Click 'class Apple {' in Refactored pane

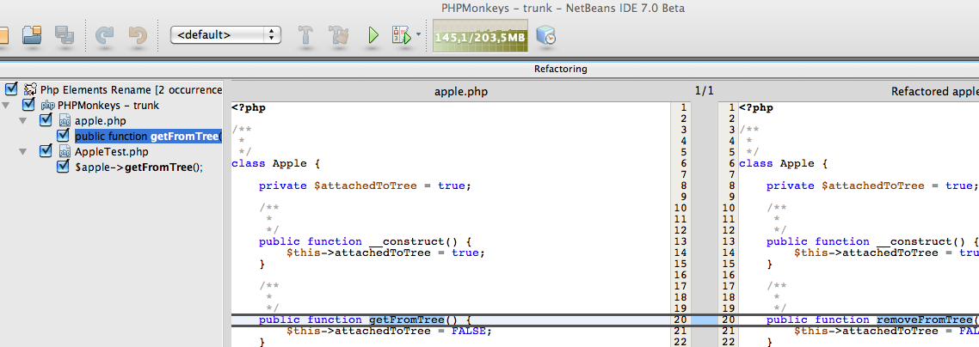point(783,163)
